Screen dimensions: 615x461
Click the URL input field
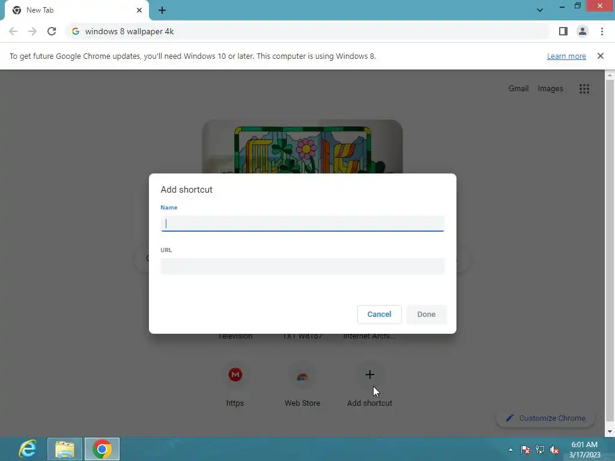pos(303,266)
